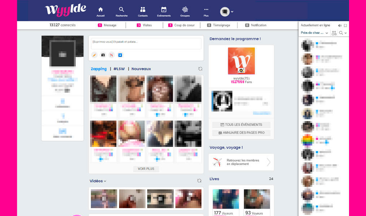Open the Groupes section
This screenshot has width=366, height=216.
(185, 11)
